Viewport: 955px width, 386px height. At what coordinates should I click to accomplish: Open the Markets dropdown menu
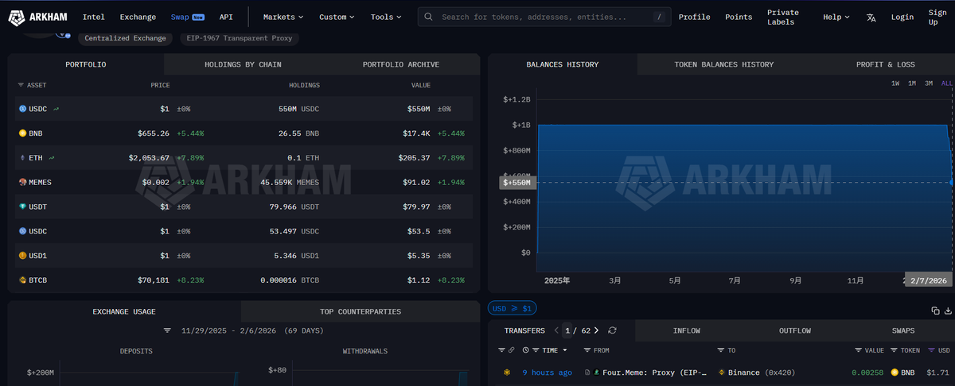[x=283, y=17]
